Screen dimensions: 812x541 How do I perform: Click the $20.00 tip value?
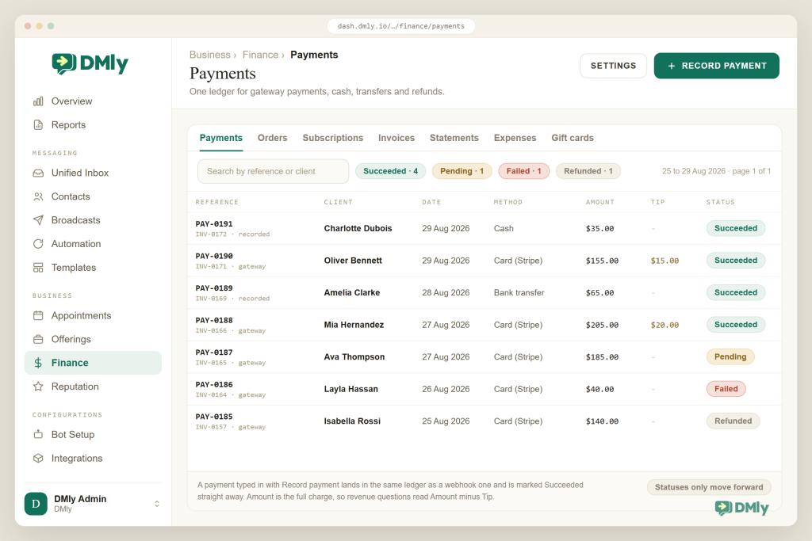pos(665,325)
